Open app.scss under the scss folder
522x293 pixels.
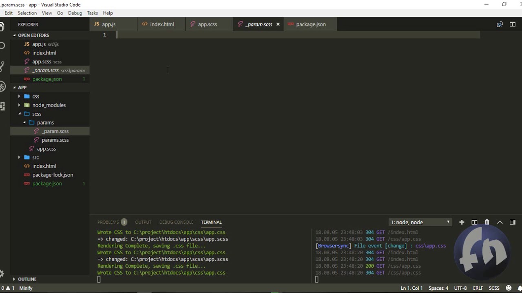pos(50,149)
